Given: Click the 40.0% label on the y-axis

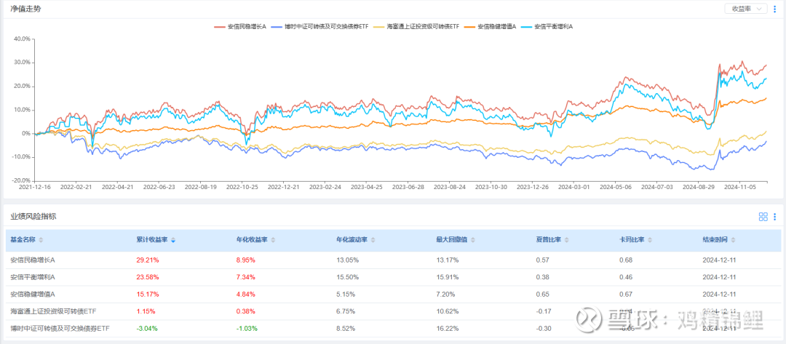Looking at the screenshot, I should (20, 39).
